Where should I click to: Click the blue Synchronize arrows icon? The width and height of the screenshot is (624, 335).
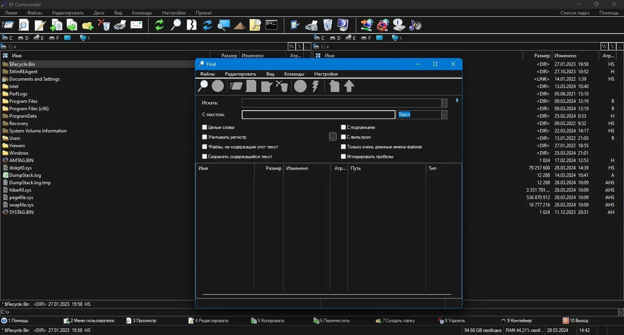(207, 25)
